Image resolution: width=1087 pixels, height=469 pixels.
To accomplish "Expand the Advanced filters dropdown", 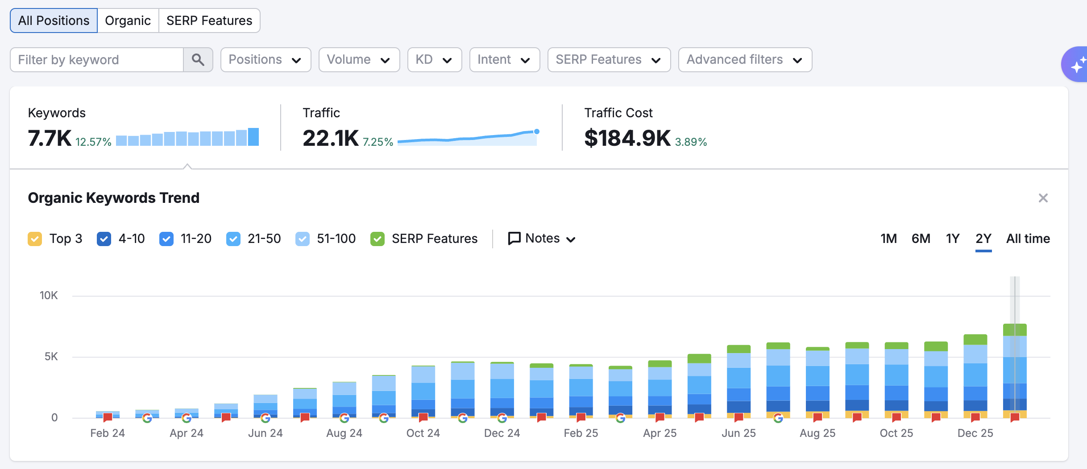I will click(744, 59).
